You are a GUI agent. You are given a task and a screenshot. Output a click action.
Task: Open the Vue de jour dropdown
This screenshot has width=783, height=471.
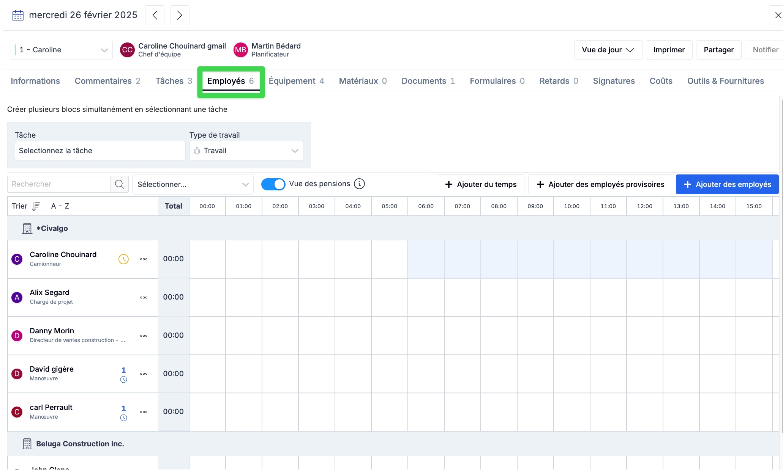point(608,50)
